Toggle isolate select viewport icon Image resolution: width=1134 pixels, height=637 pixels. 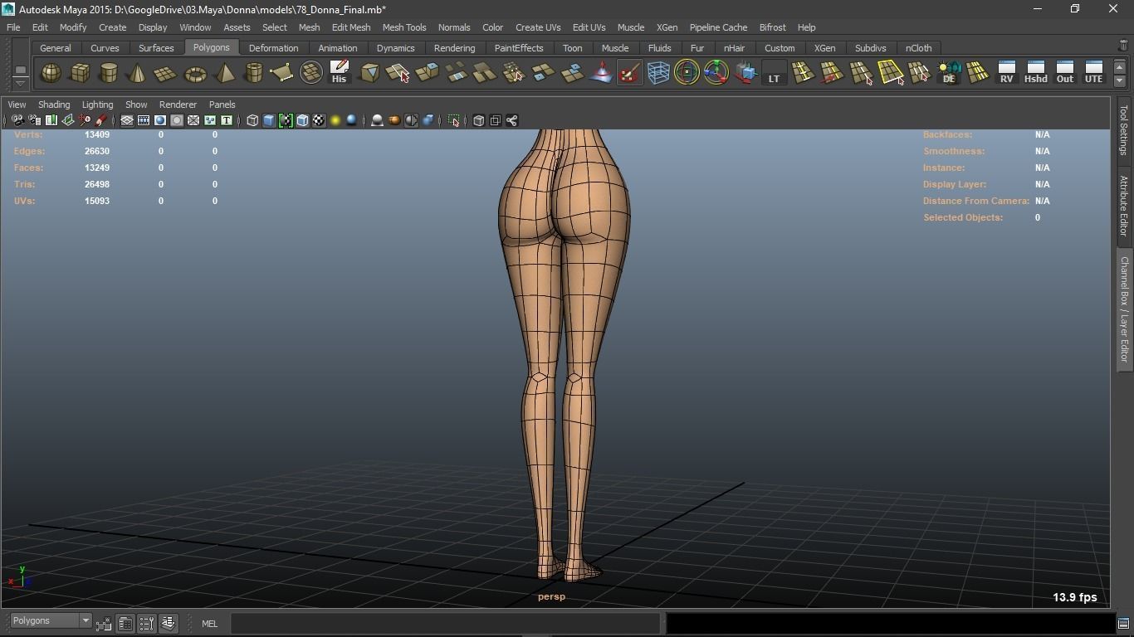pos(454,121)
